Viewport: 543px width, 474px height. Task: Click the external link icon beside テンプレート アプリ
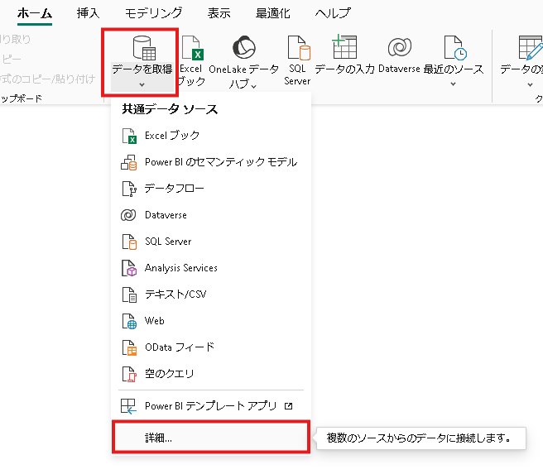288,406
